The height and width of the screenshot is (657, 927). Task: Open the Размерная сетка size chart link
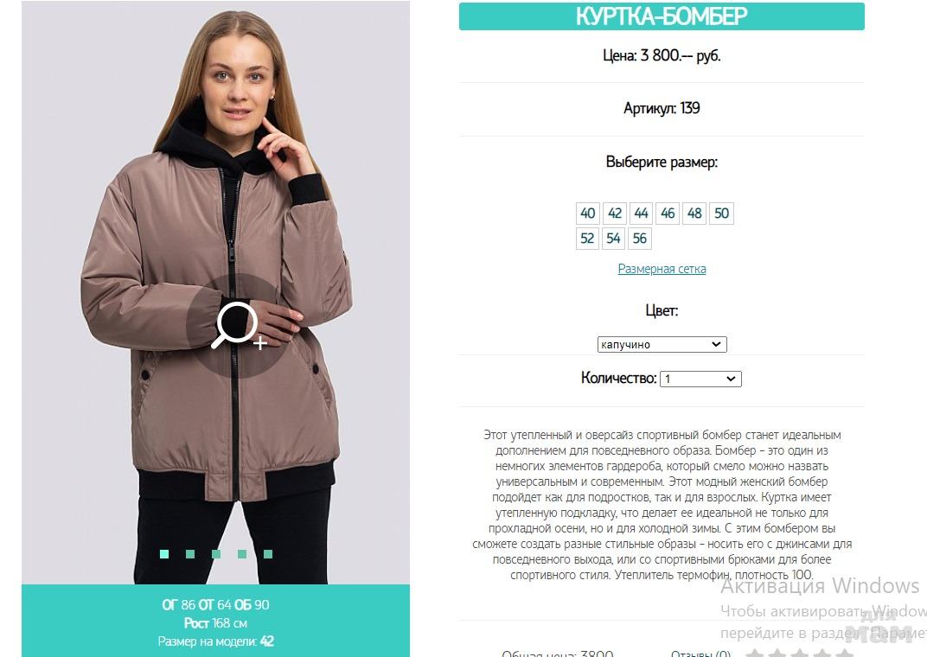[662, 269]
